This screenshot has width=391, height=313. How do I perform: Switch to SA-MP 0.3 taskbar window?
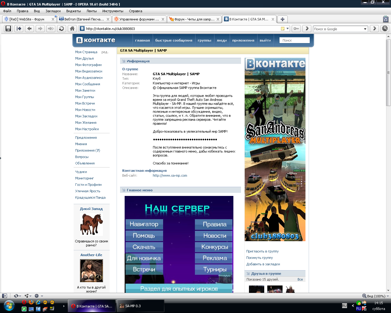pyautogui.click(x=140, y=306)
